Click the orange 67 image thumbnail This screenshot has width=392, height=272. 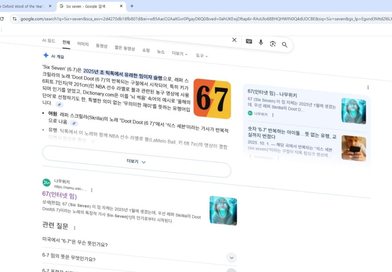tap(212, 98)
